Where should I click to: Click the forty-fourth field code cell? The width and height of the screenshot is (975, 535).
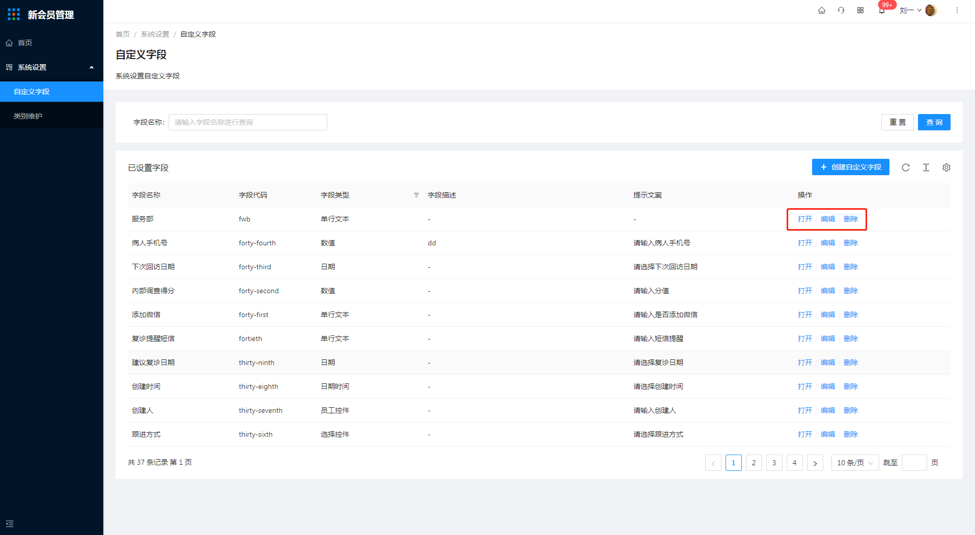pos(257,243)
